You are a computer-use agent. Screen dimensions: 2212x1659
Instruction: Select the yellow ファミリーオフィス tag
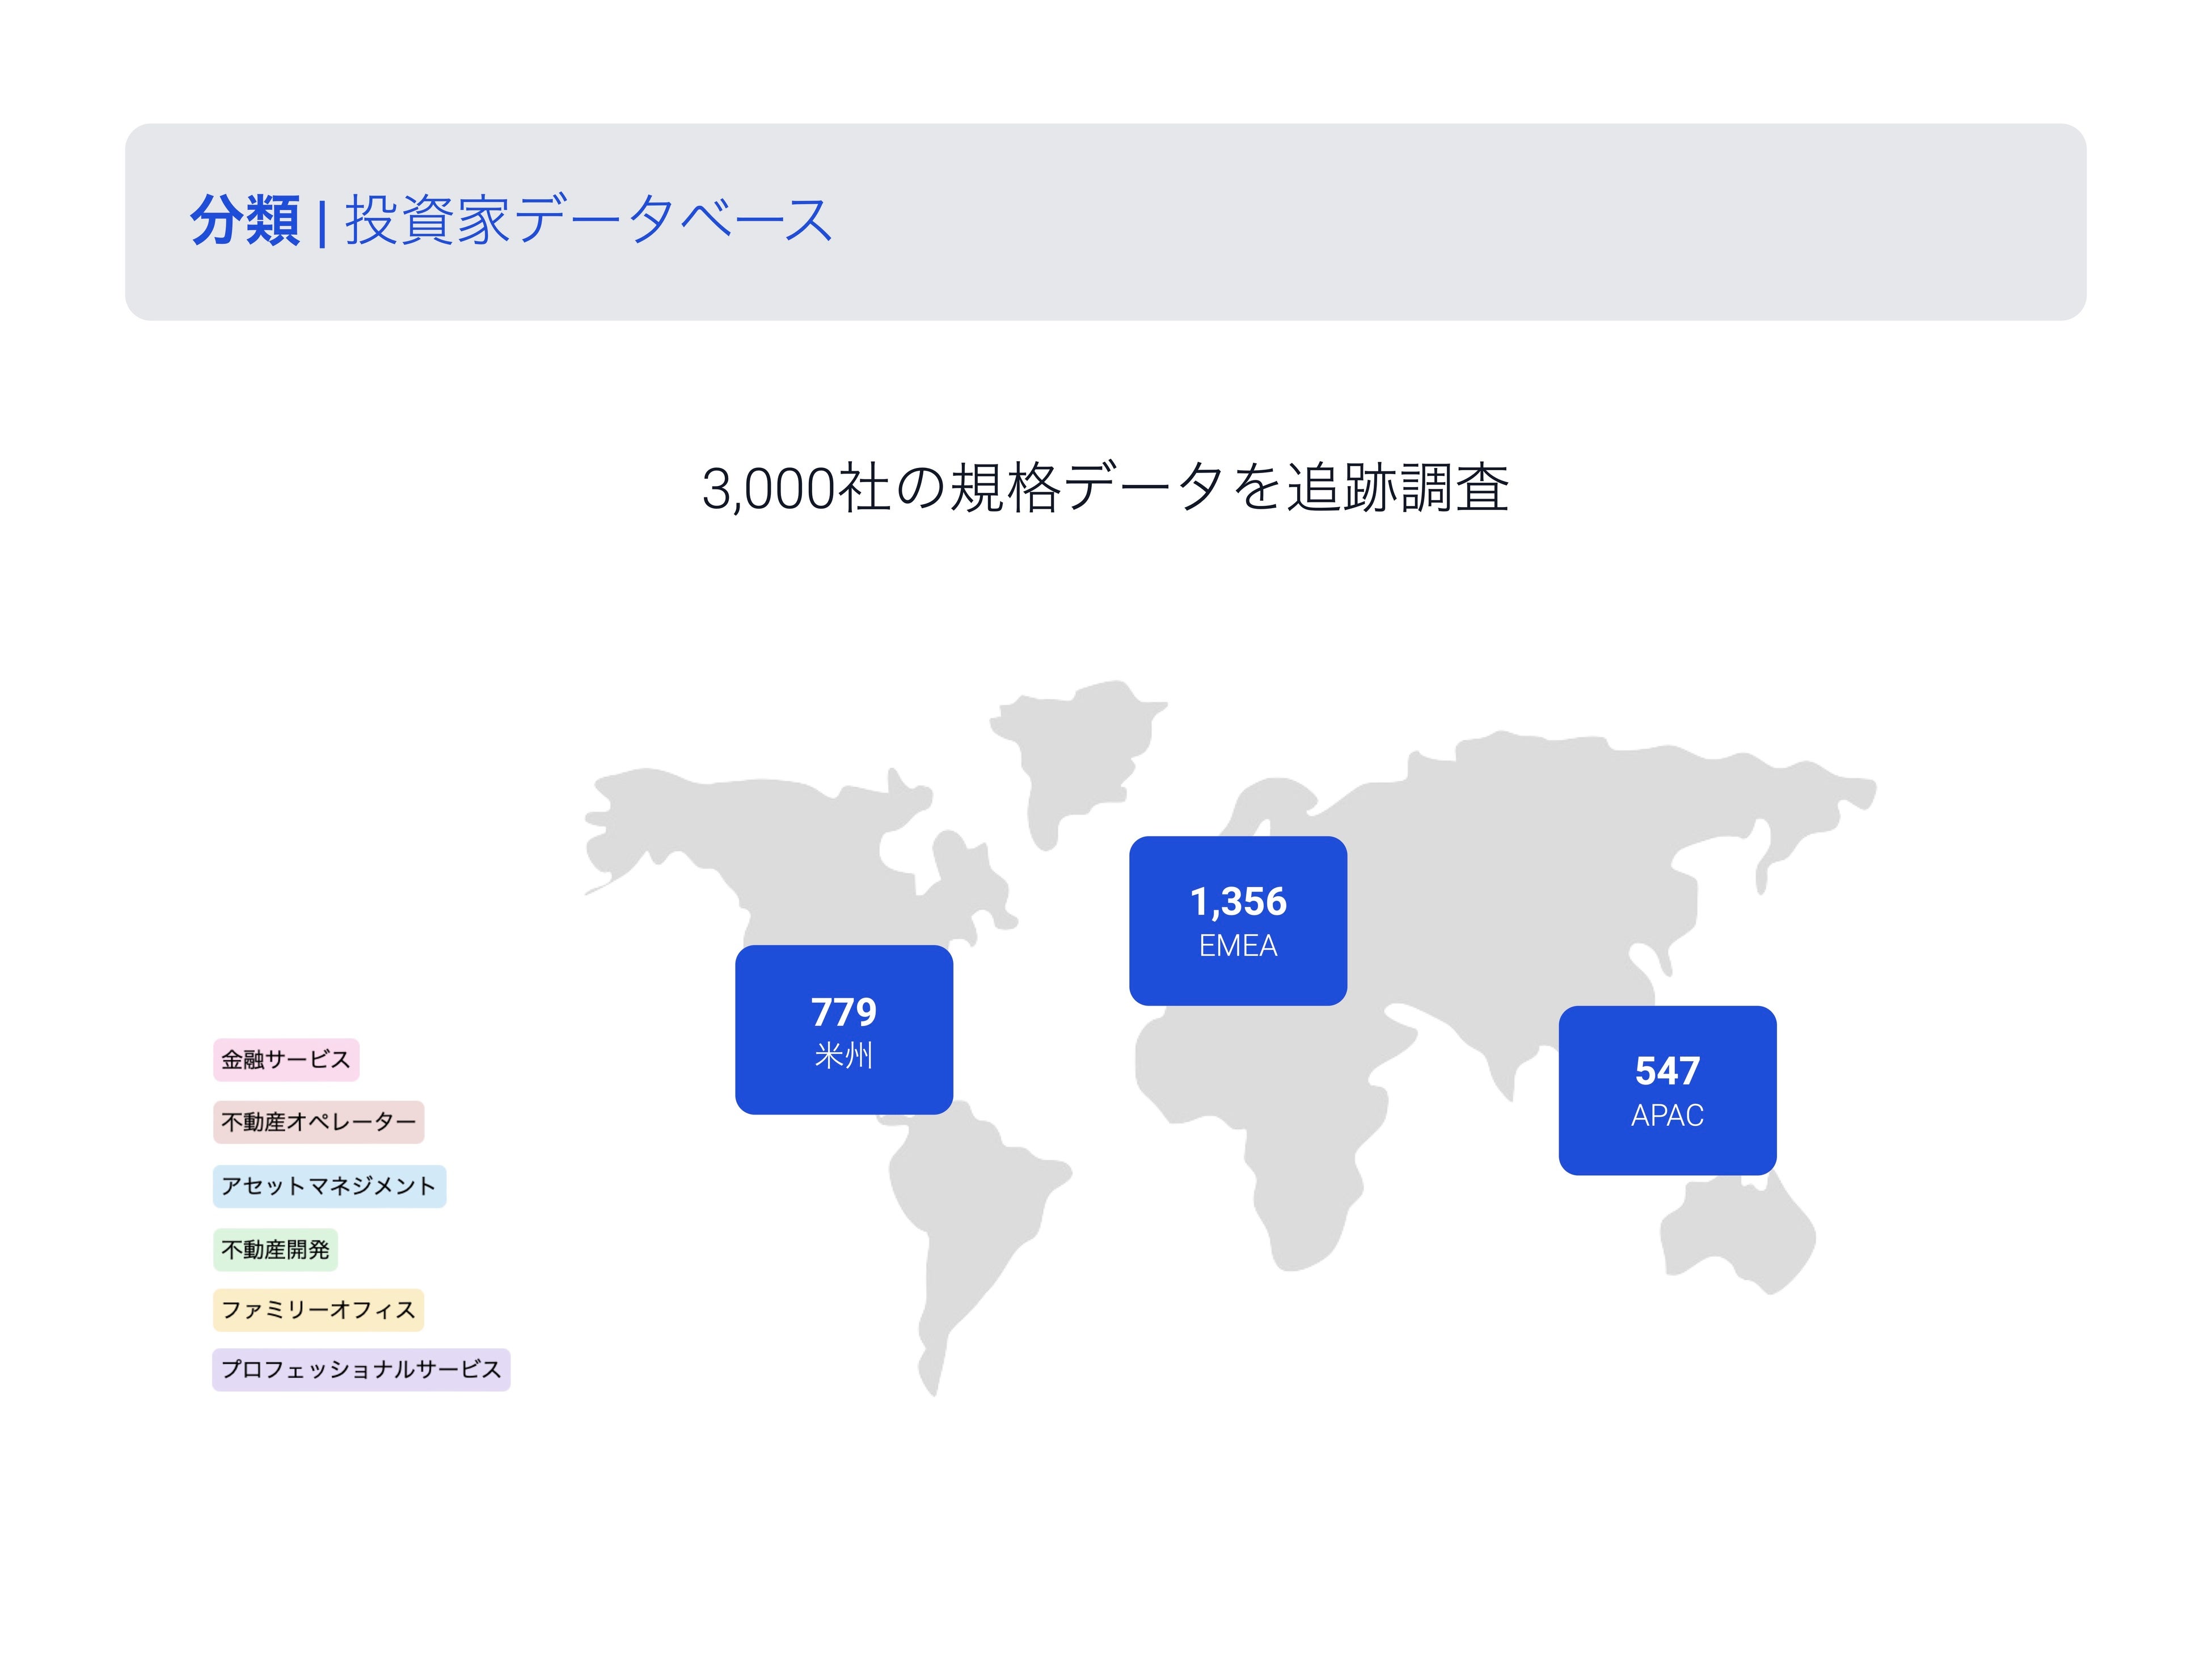318,1310
